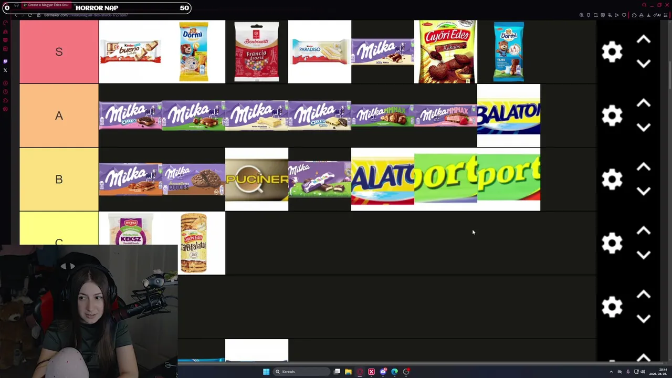Pick the Detki Keksz item in C tier
672x378 pixels.
(131, 229)
